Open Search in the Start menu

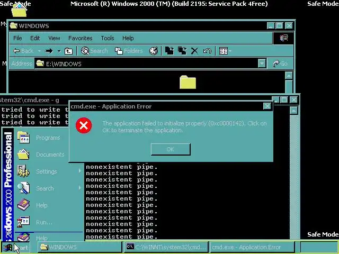48,188
